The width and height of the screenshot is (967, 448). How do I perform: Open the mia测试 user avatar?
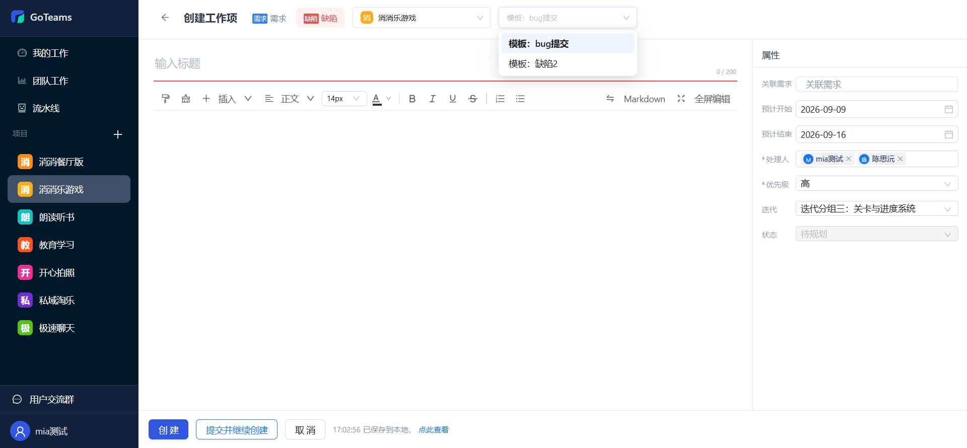20,431
